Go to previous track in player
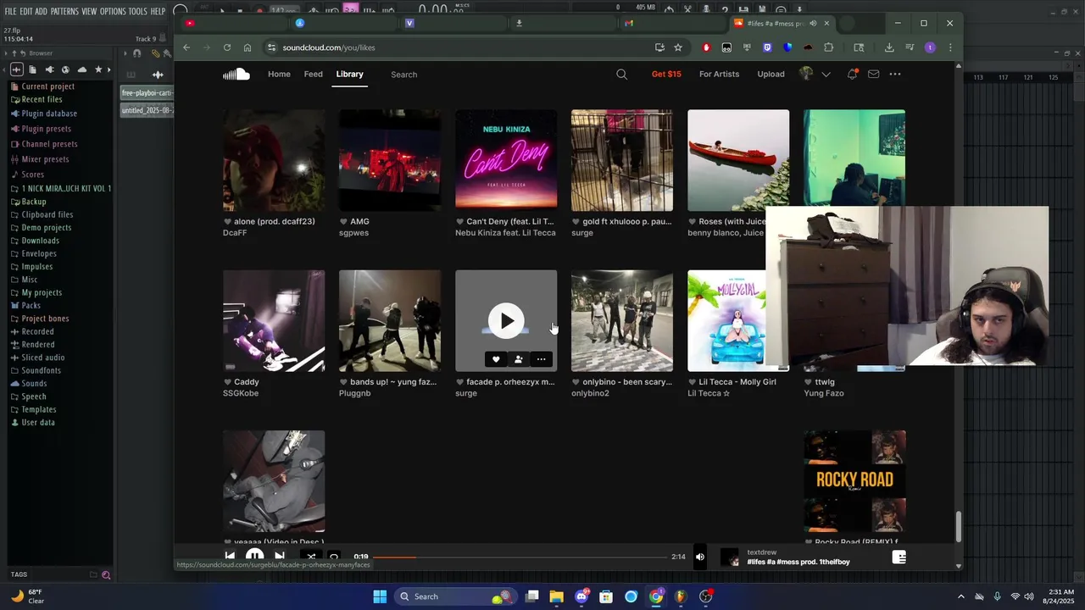Screen dimensions: 1085x610 (230, 557)
